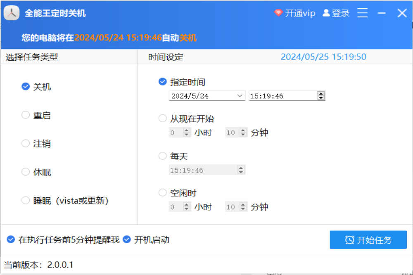Click the alarm clock icon on 开始任务
This screenshot has height=275, width=413.
click(x=349, y=240)
